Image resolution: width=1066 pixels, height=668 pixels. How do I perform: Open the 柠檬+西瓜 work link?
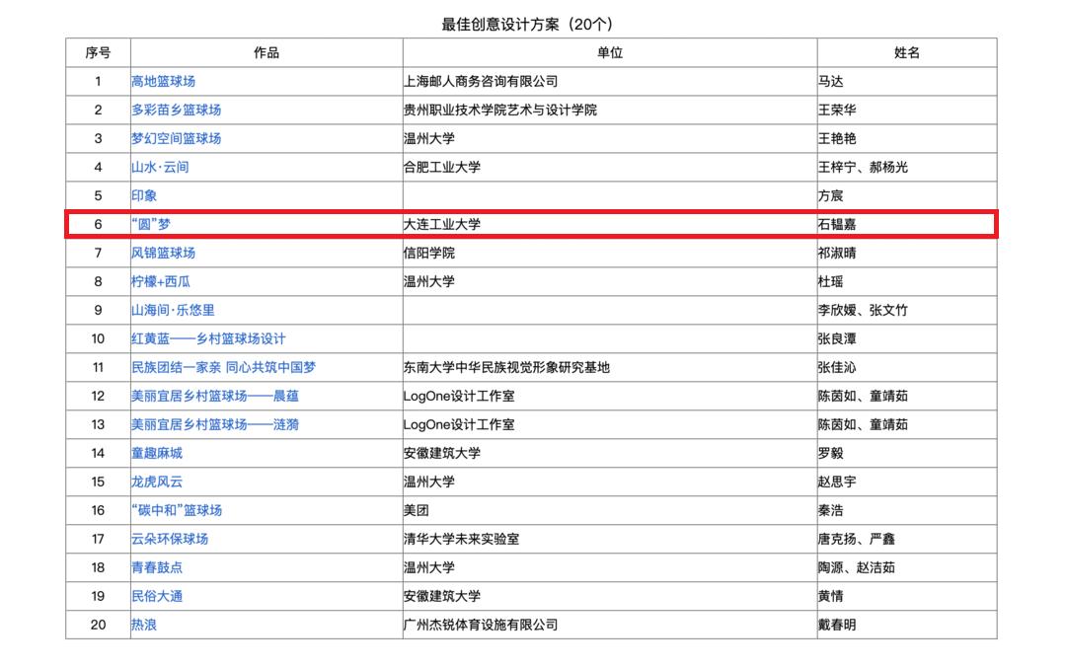coord(157,281)
